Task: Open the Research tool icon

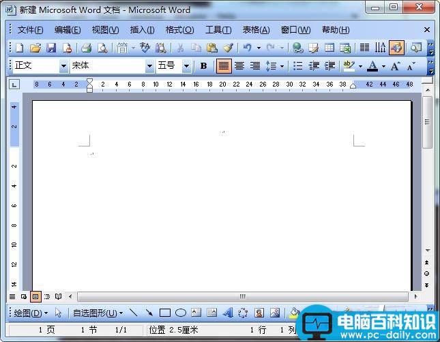Action: [161, 48]
